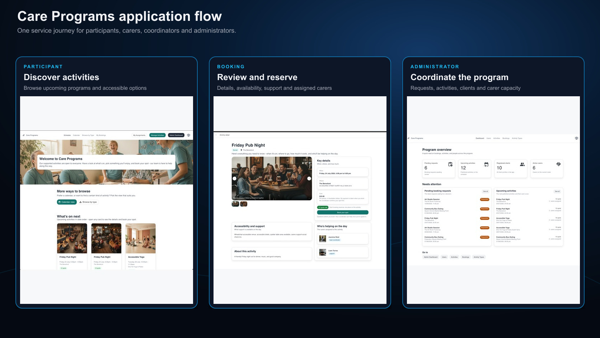Open the Friday Pub Night 6:00pm card
The height and width of the screenshot is (338, 600).
[72, 246]
